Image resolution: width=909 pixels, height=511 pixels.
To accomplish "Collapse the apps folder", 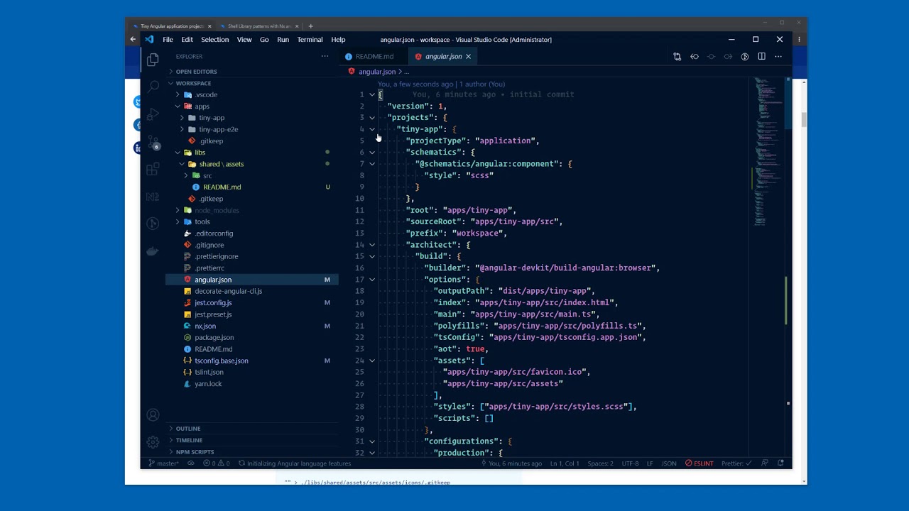I will (202, 106).
